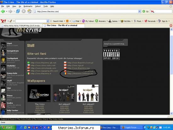
Task: Click the Help Center sidebar icon
Action: point(3,112)
